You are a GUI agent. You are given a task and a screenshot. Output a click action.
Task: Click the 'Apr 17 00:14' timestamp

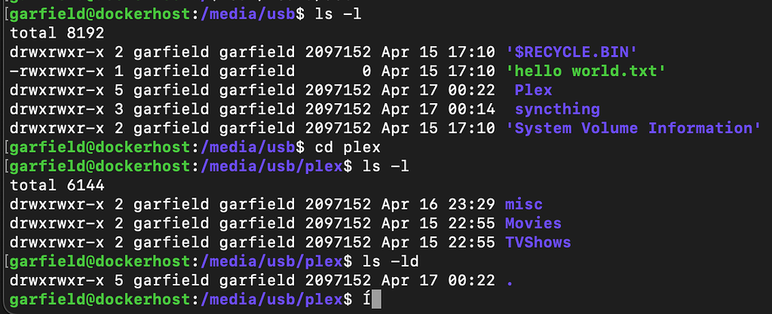pos(438,109)
